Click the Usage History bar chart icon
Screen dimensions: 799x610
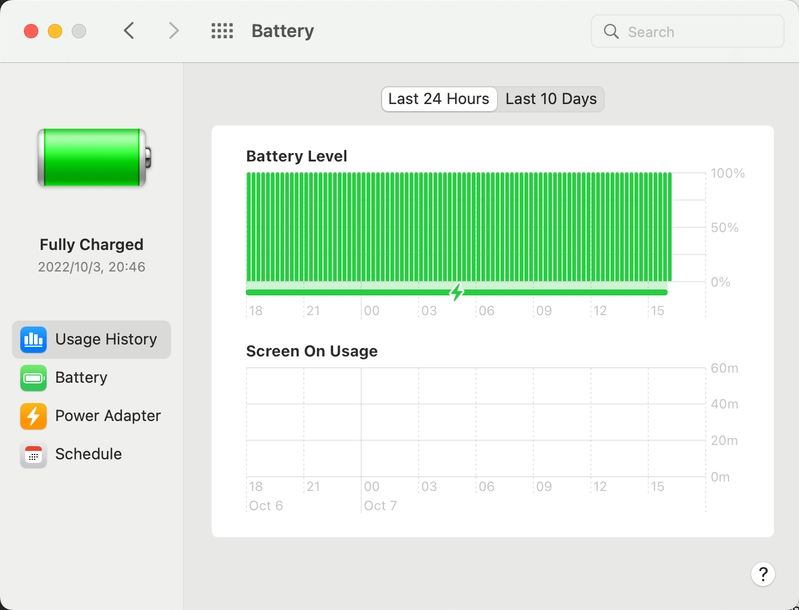click(x=33, y=340)
